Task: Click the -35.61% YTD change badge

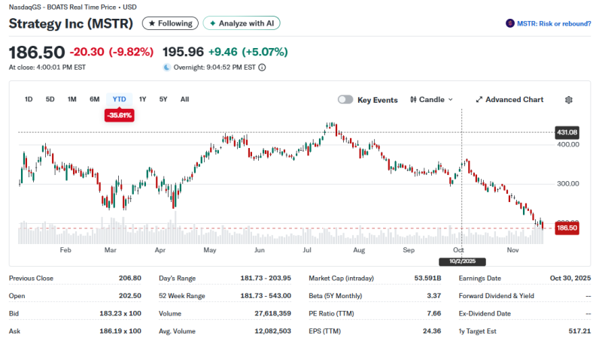Action: point(120,116)
